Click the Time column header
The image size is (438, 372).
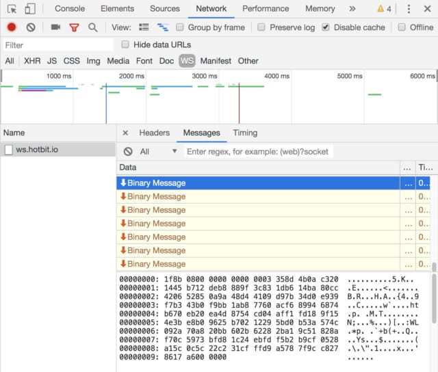tap(426, 168)
